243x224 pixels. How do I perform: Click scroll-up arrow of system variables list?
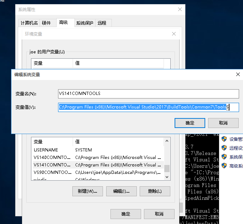167,141
